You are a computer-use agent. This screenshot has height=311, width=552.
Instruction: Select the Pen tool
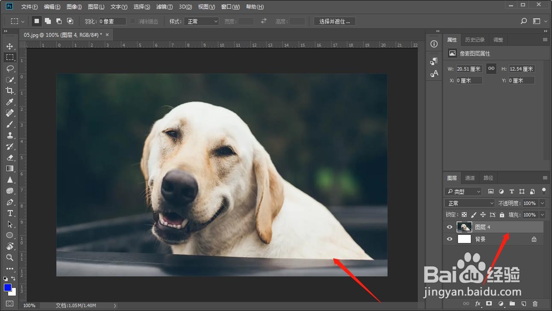[9, 202]
